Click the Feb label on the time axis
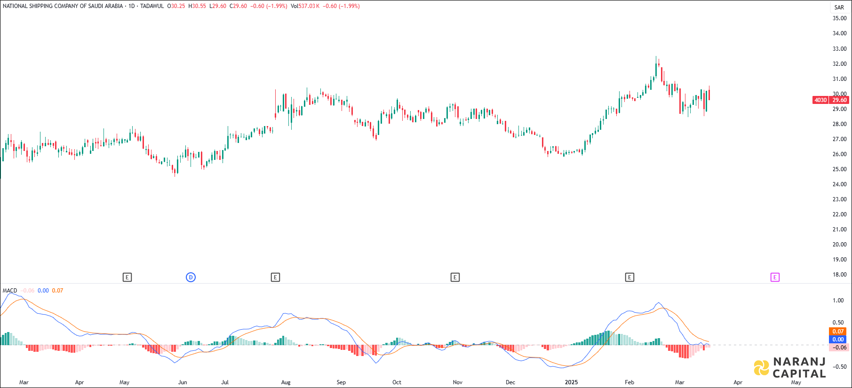 [x=629, y=382]
